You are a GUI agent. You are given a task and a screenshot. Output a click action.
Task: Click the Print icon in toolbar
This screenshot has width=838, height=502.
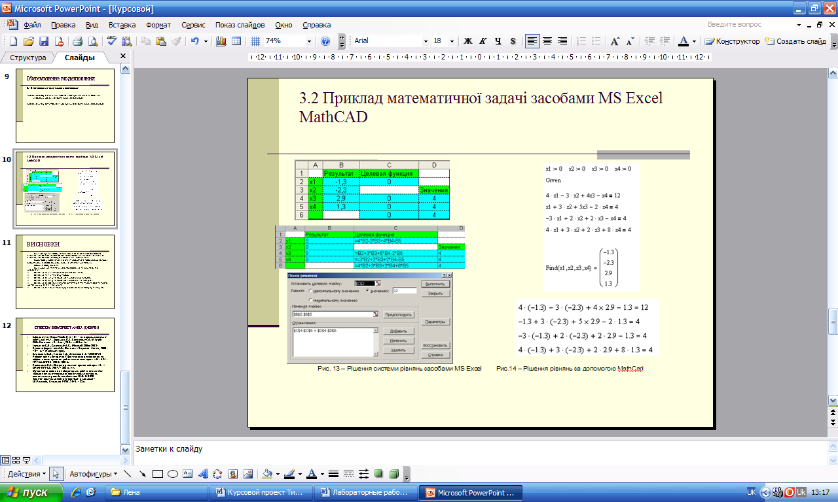(x=77, y=41)
